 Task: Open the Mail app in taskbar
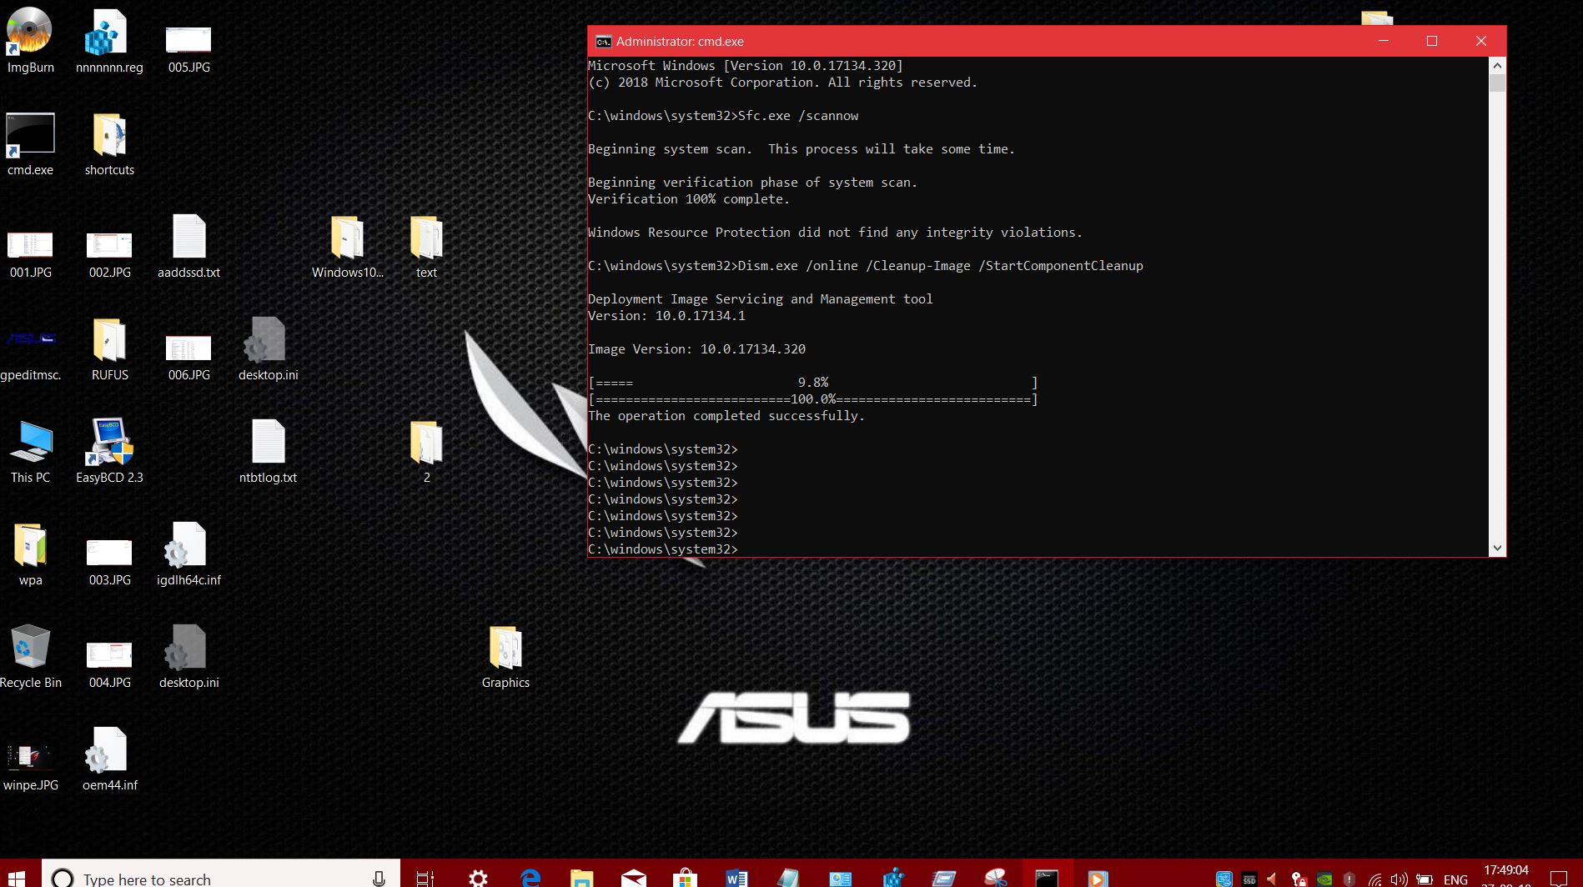point(633,878)
